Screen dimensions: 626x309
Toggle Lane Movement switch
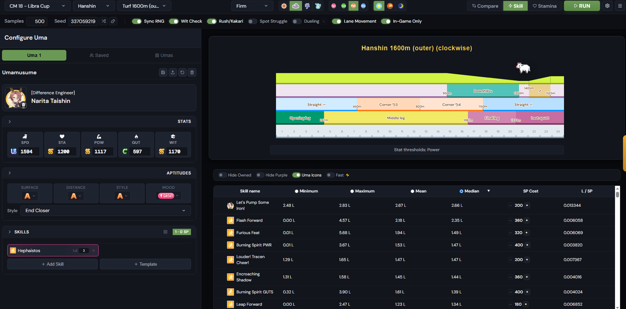[x=337, y=21]
